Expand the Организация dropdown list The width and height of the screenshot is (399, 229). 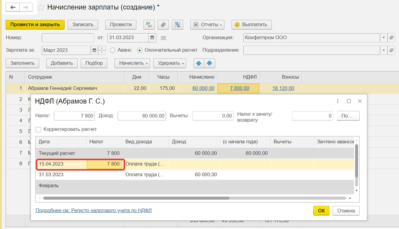pyautogui.click(x=384, y=38)
